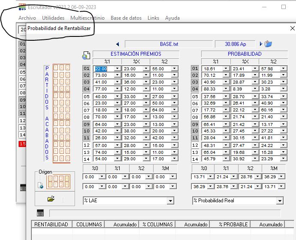Image resolution: width=296 pixels, height=240 pixels.
Task: Click the % COLUMNAS column header
Action: tap(157, 224)
